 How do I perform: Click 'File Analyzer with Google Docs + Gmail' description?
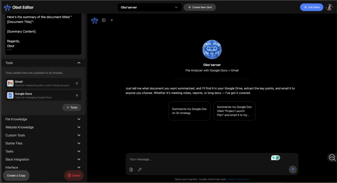click(212, 70)
